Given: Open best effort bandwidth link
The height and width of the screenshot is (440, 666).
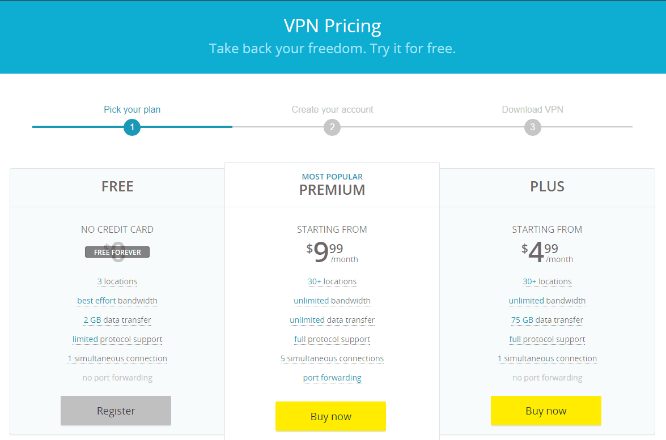Looking at the screenshot, I should 117,301.
